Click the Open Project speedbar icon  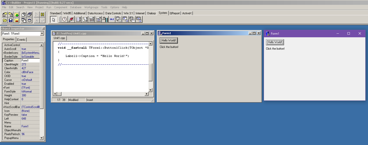pyautogui.click(x=5, y=14)
